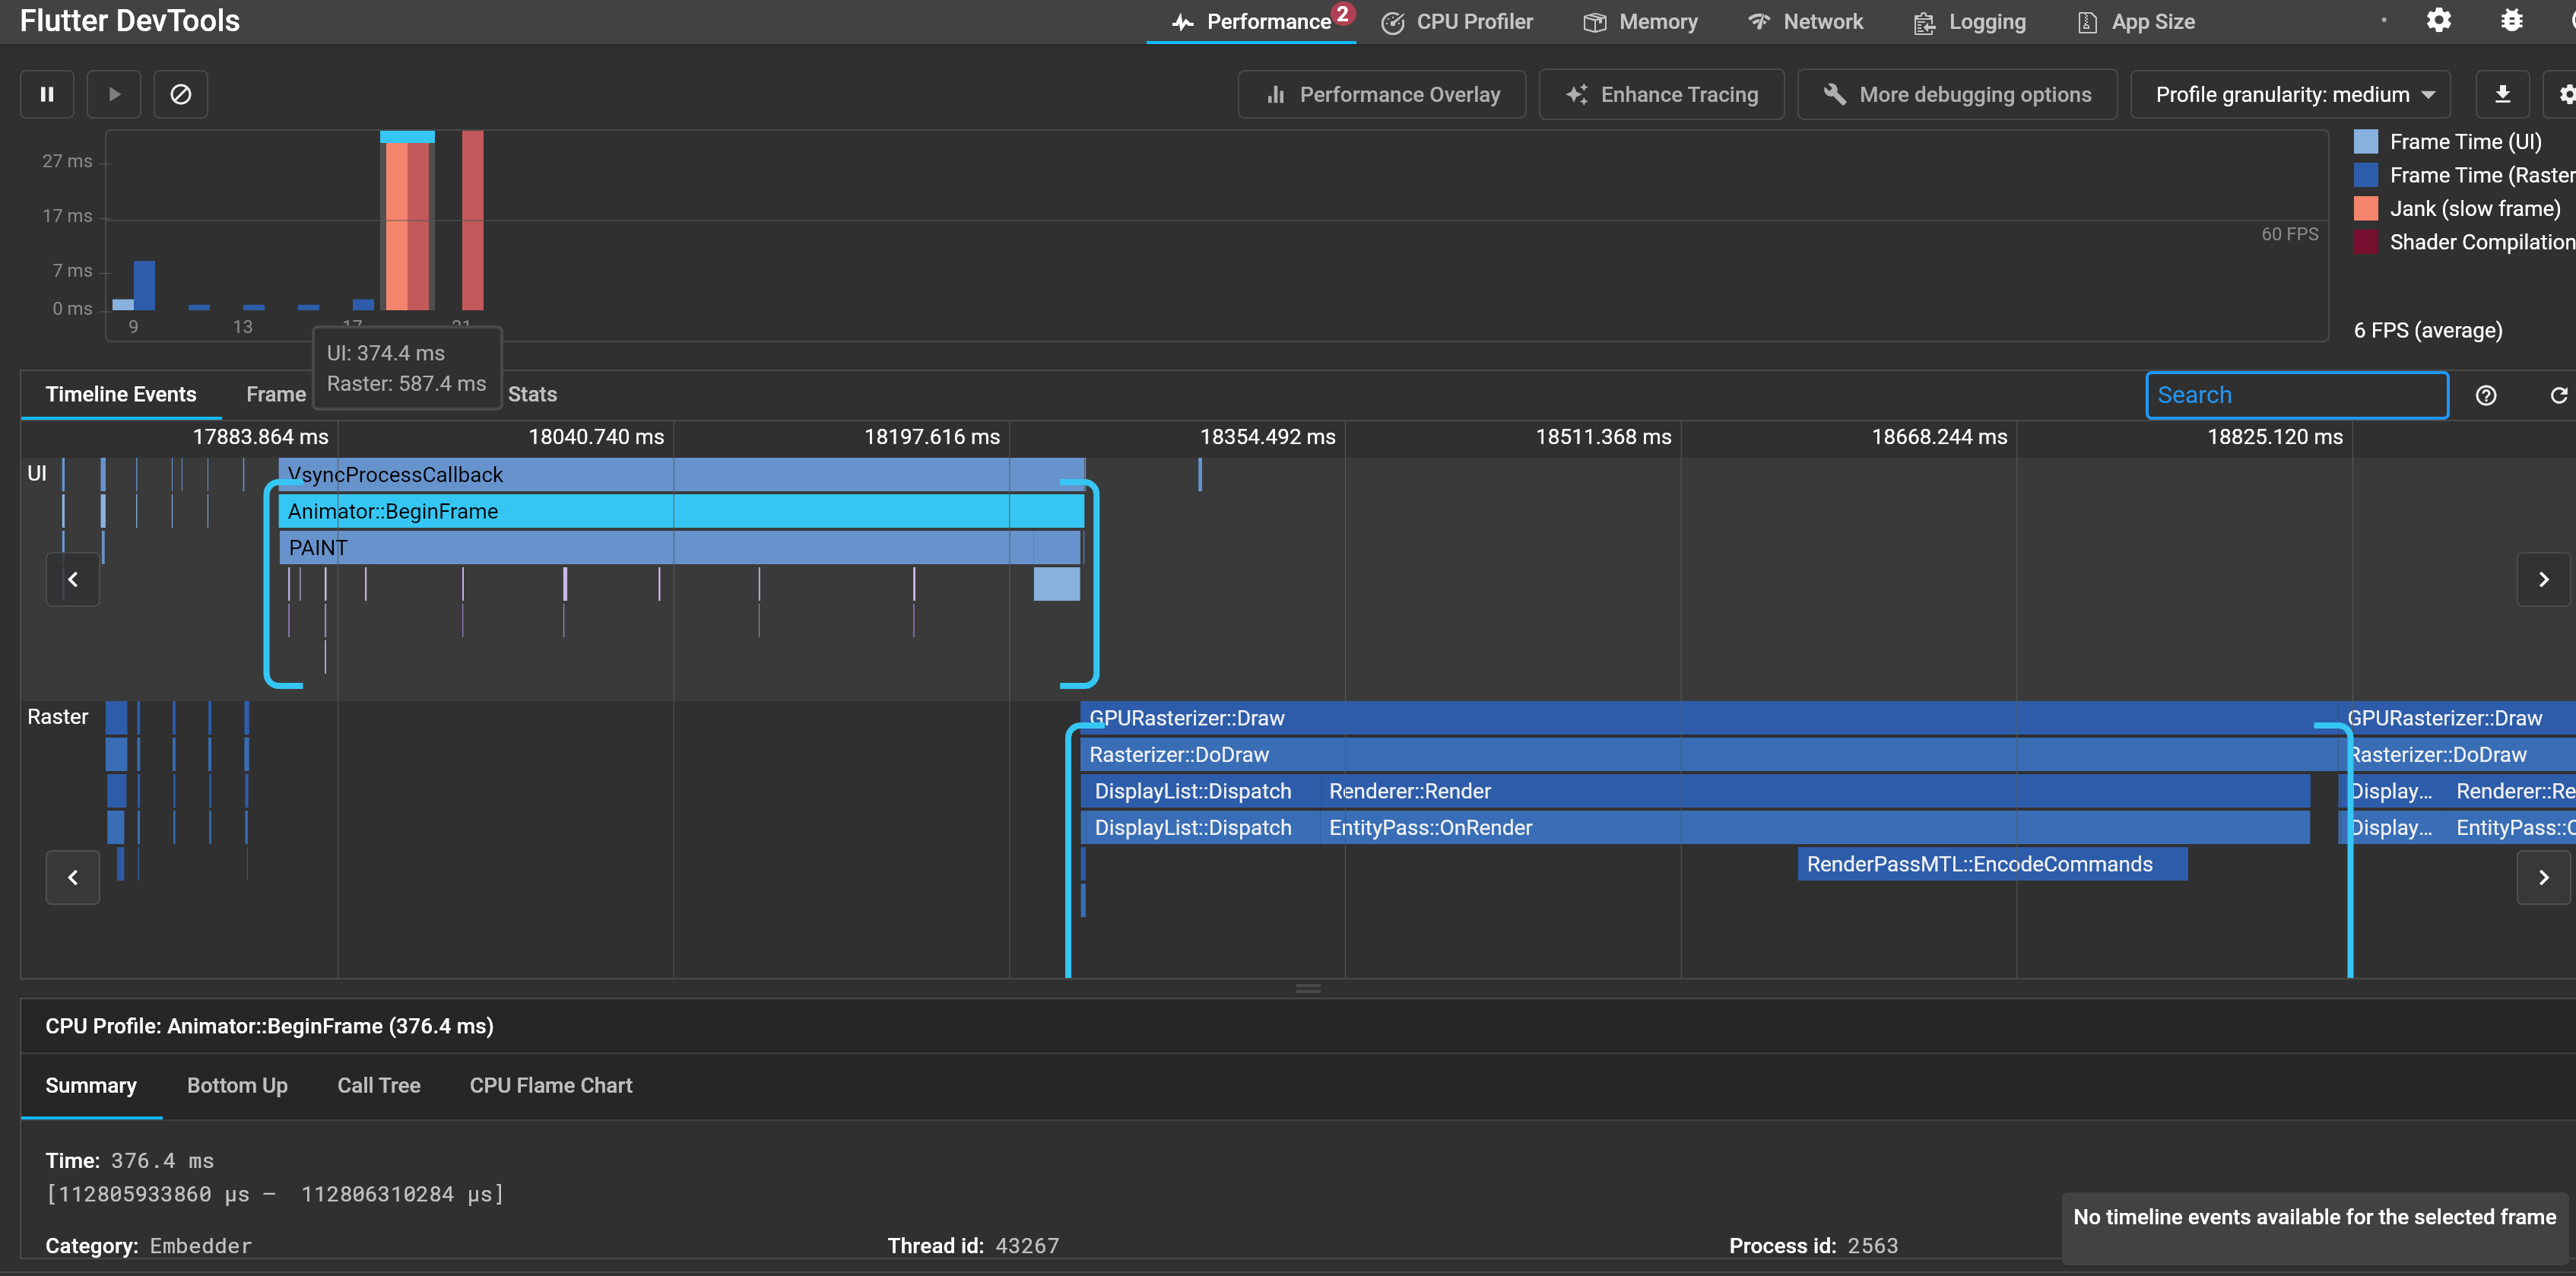Open More debugging options
The image size is (2576, 1276).
click(1956, 94)
